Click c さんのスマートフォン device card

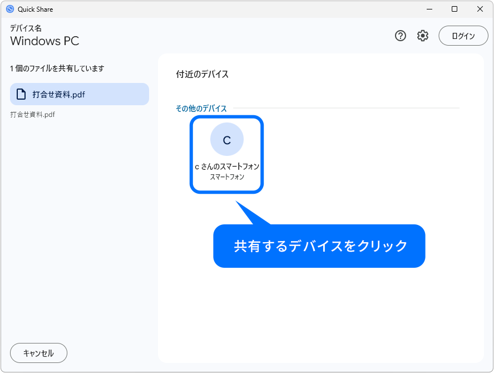[226, 154]
